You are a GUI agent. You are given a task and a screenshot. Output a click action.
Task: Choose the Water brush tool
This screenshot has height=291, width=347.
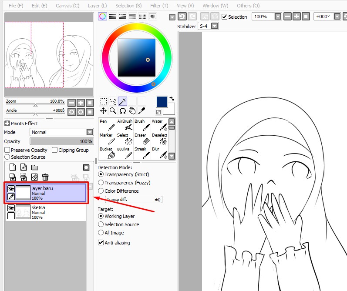coord(159,125)
